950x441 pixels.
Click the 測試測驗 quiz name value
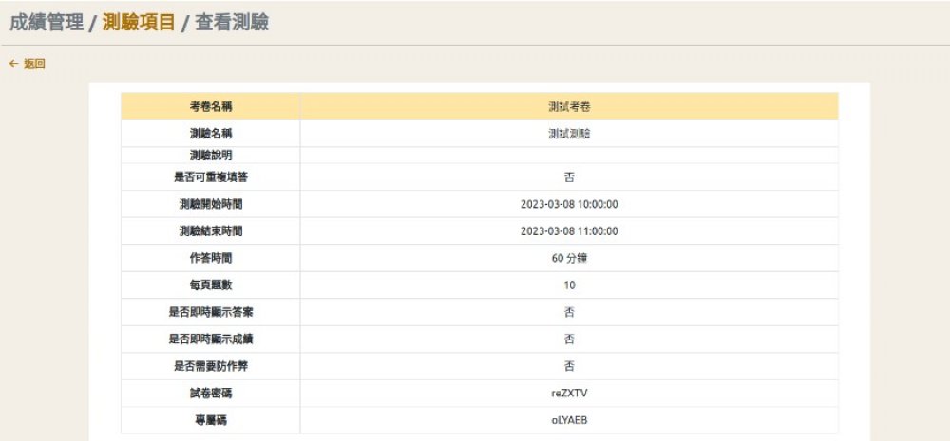[569, 134]
